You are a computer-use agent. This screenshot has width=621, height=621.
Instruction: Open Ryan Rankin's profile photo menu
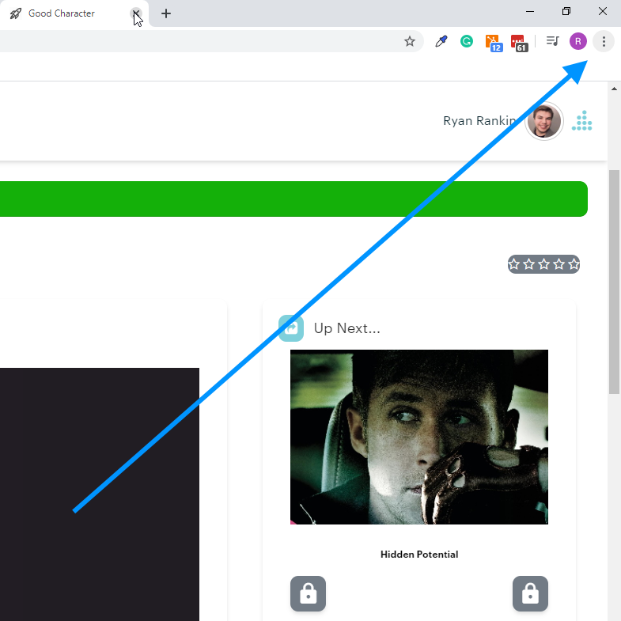[544, 121]
